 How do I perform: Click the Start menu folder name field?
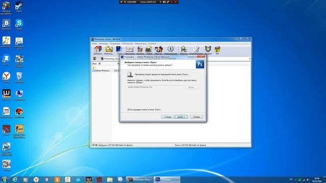pos(155,87)
